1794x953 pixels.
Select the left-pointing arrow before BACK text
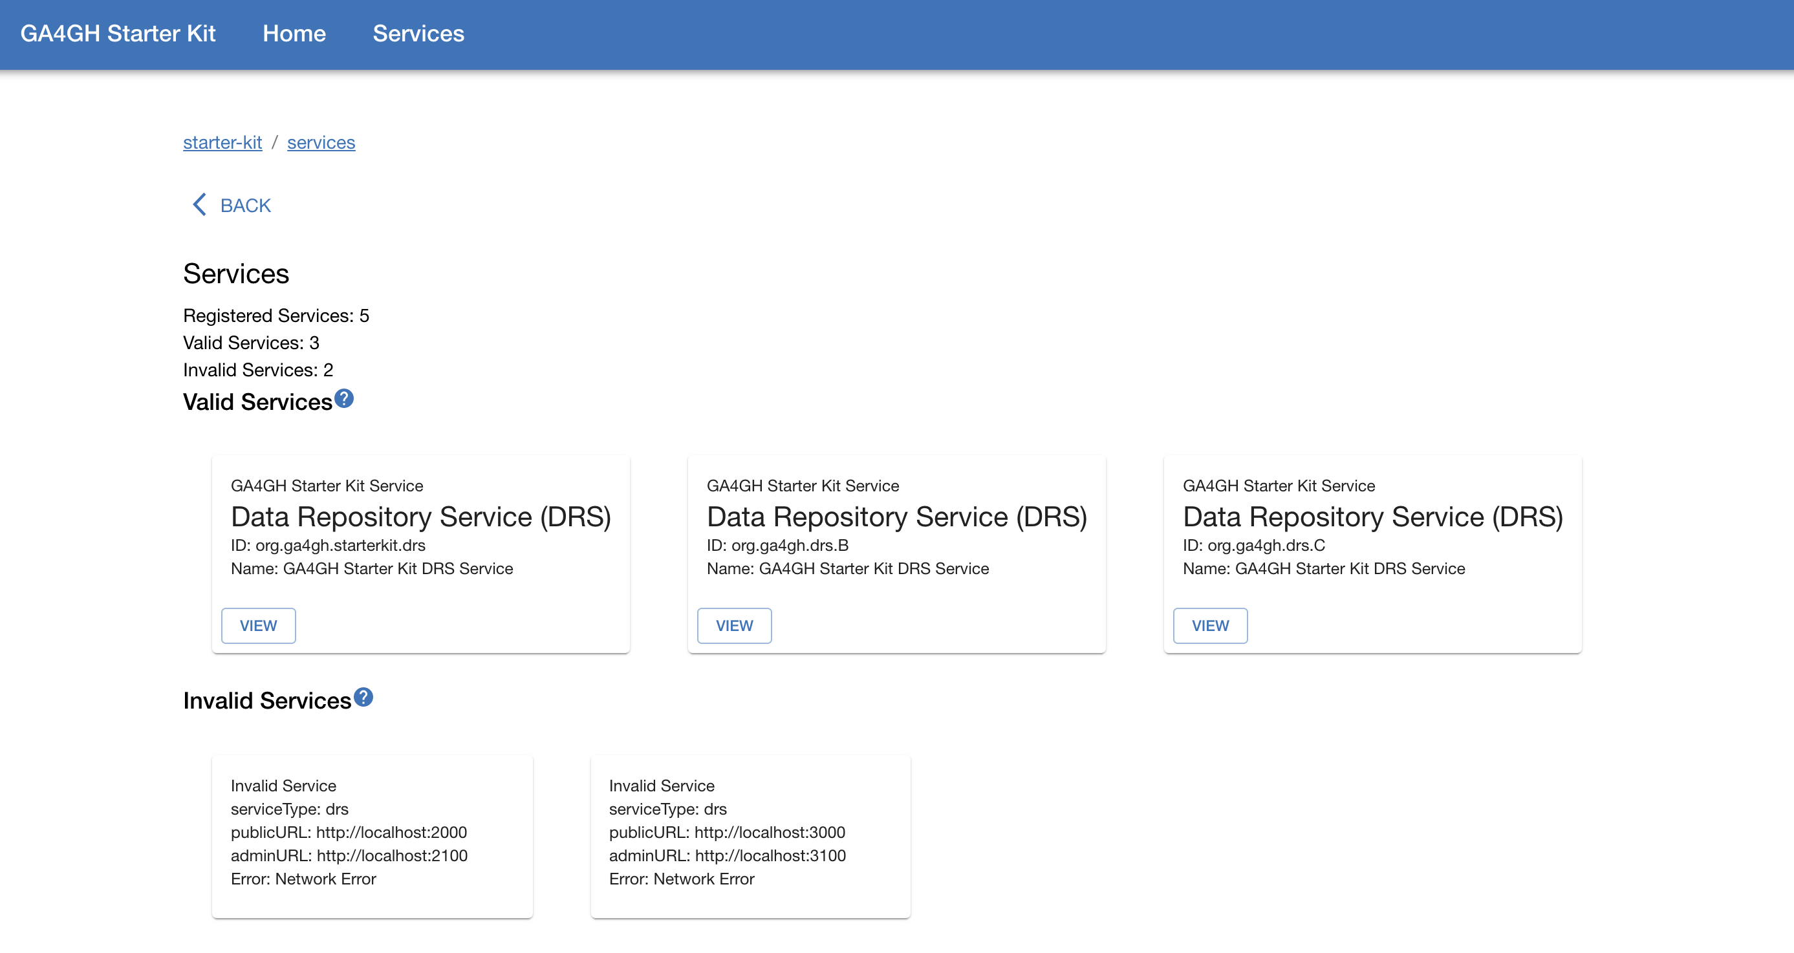(x=199, y=204)
